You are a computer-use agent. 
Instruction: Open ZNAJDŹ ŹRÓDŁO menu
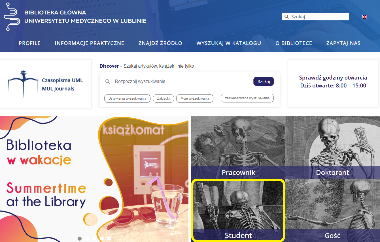pyautogui.click(x=160, y=43)
